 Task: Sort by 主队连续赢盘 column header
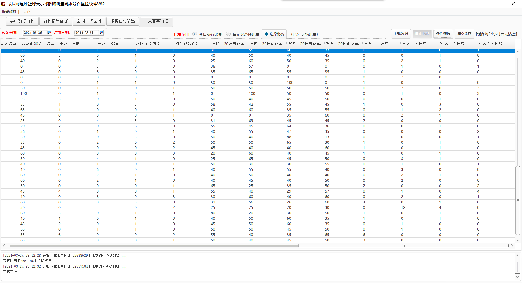[x=77, y=43]
